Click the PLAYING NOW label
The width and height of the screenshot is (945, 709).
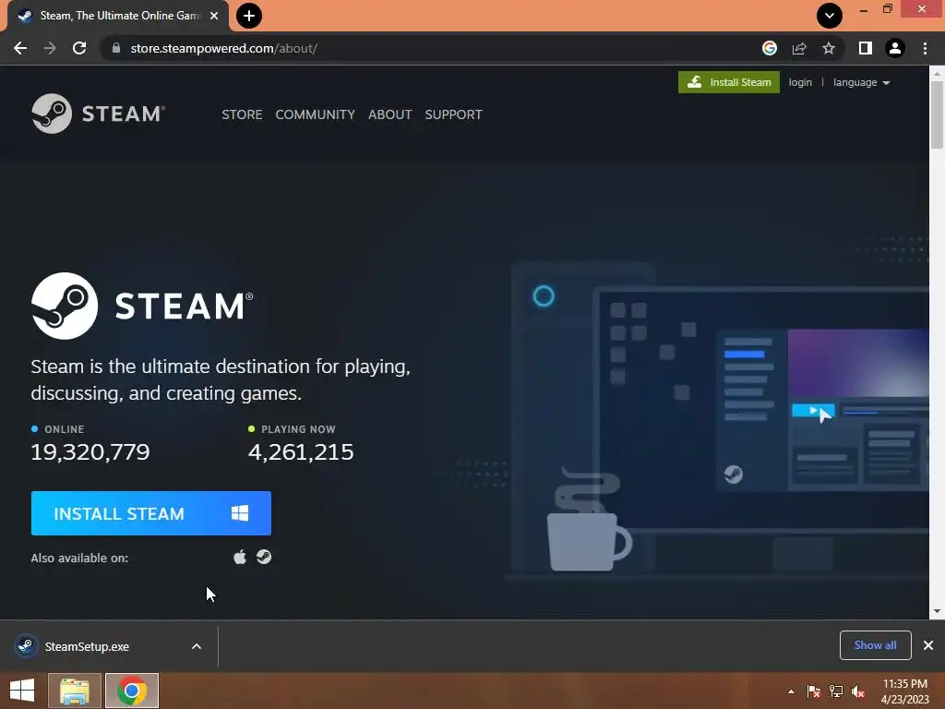(x=298, y=429)
